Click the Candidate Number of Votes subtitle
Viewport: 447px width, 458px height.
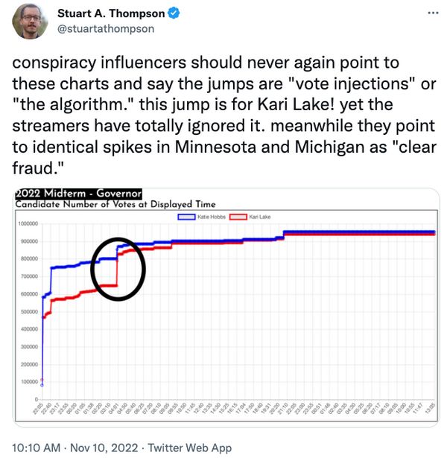click(x=115, y=204)
